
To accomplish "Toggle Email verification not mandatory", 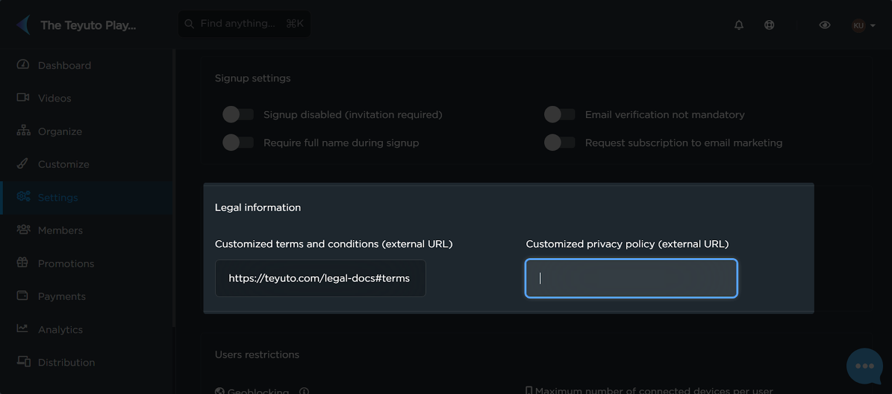I will (559, 114).
